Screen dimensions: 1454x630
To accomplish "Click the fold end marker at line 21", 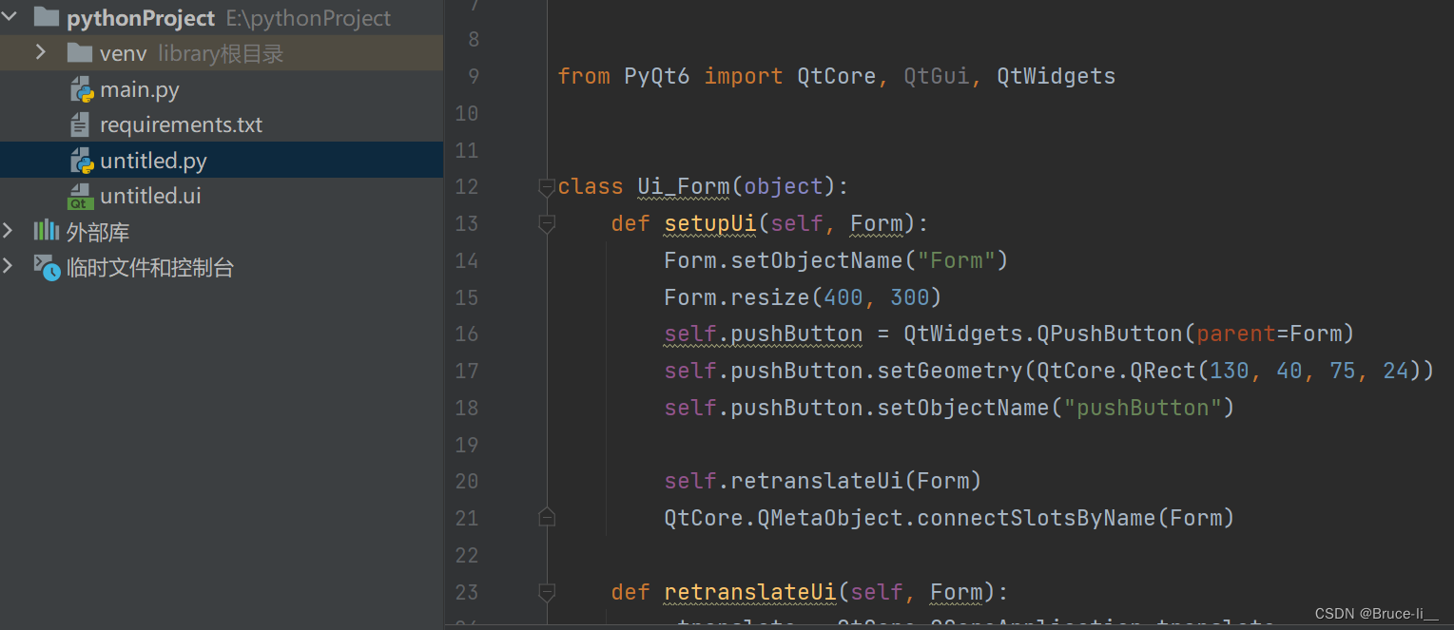I will click(x=546, y=517).
